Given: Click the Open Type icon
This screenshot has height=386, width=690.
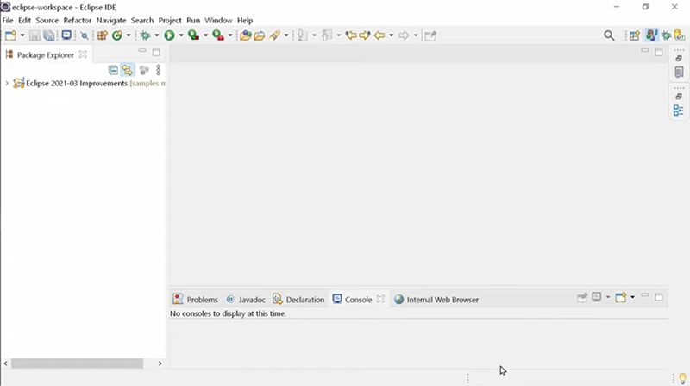Looking at the screenshot, I should point(246,35).
